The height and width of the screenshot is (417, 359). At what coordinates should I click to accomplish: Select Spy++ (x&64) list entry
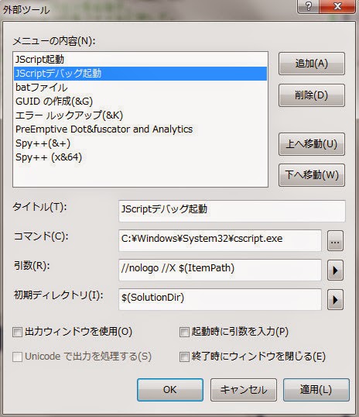click(140, 157)
